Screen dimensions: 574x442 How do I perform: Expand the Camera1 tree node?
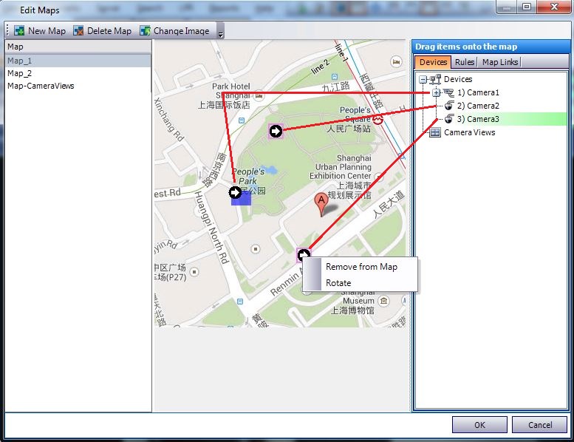(x=436, y=92)
